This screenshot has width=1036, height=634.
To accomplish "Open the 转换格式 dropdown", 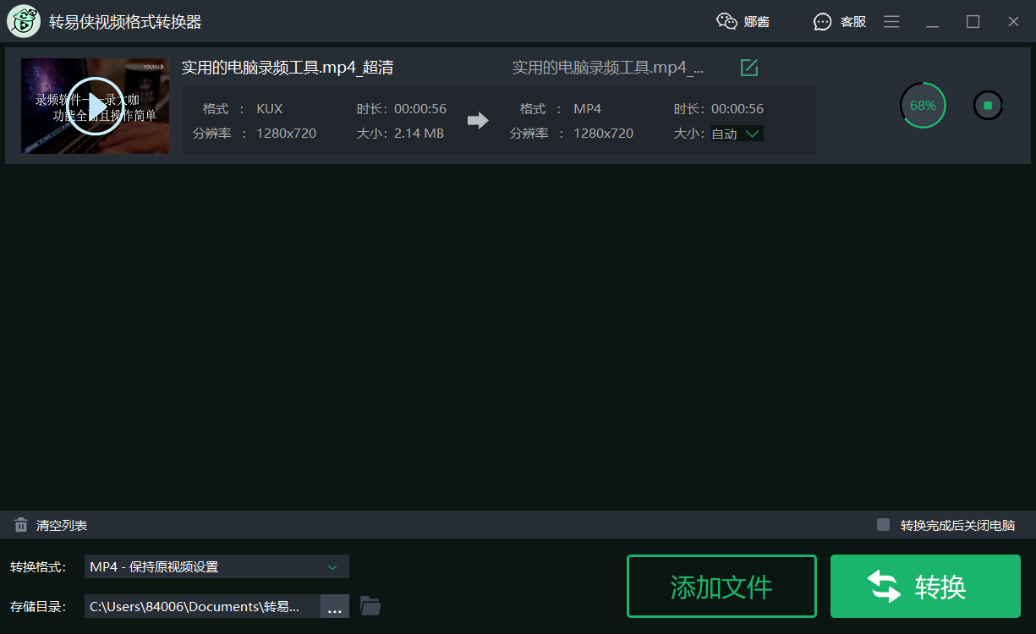I will point(217,566).
